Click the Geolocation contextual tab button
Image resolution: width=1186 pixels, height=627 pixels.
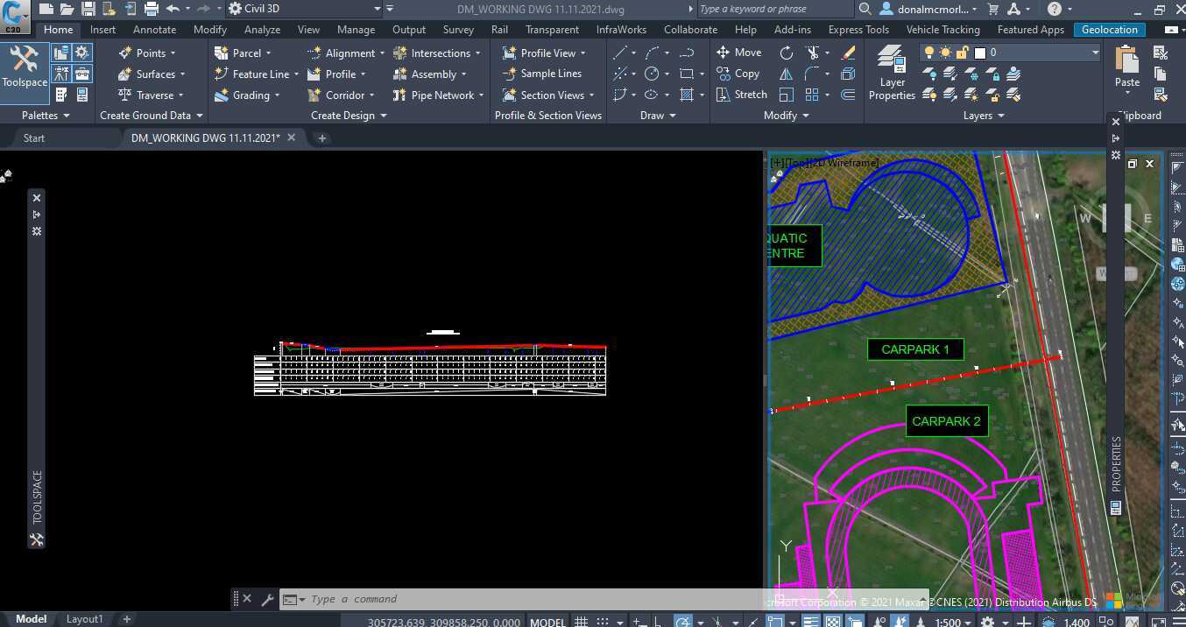[x=1109, y=29]
